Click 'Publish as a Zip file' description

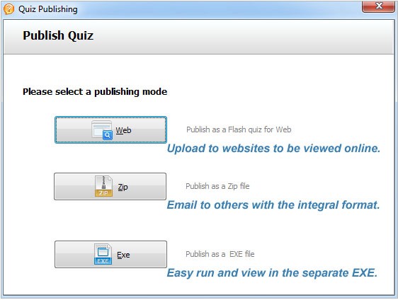tap(217, 186)
